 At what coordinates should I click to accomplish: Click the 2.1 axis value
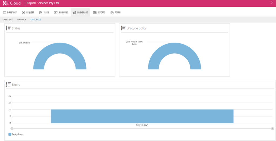tap(10, 103)
